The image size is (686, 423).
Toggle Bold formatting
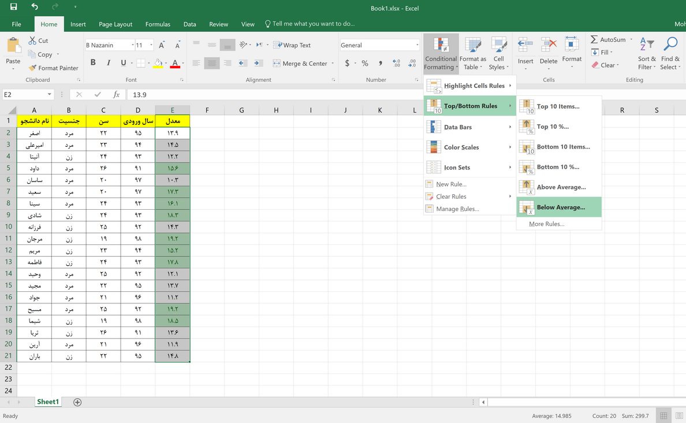(x=93, y=63)
